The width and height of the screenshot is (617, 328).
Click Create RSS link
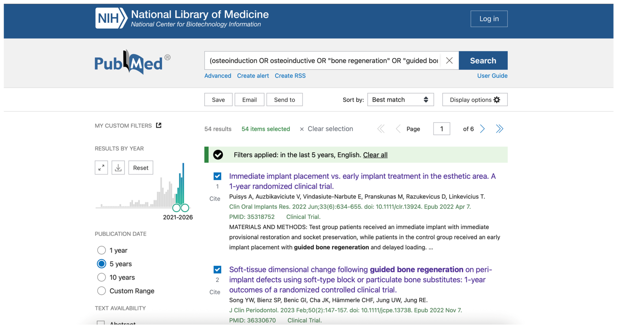click(290, 76)
